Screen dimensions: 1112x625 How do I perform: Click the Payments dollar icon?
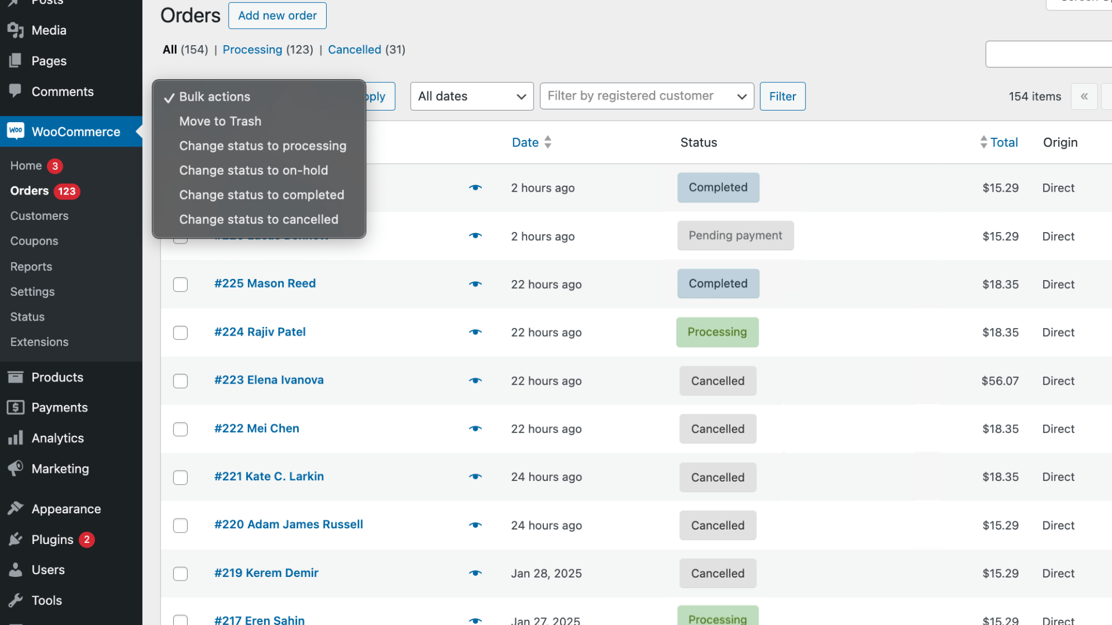click(x=16, y=407)
